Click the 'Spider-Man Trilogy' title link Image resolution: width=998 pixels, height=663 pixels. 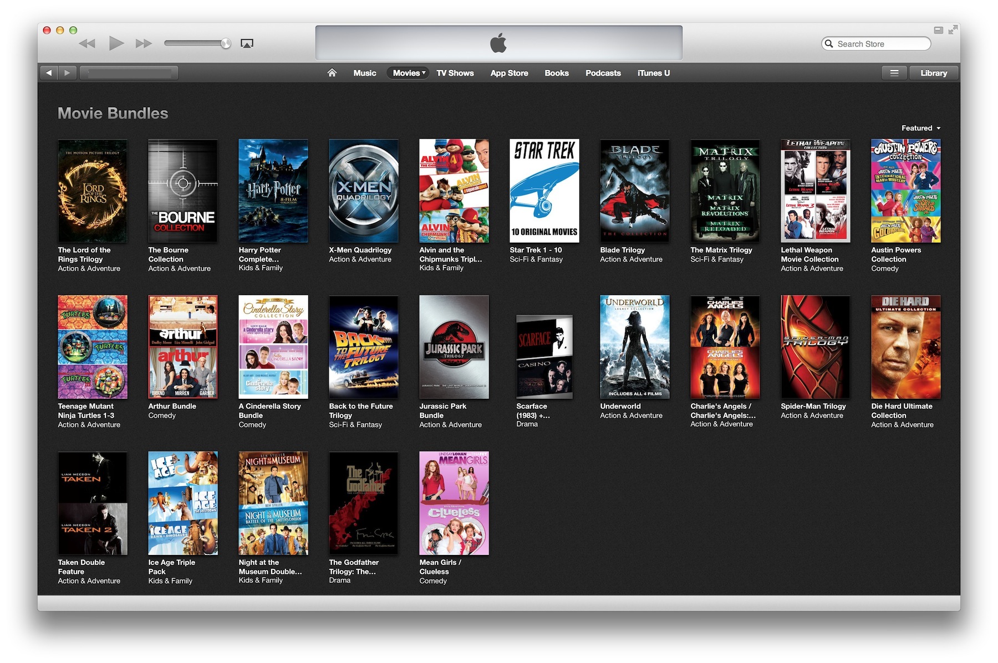click(813, 406)
